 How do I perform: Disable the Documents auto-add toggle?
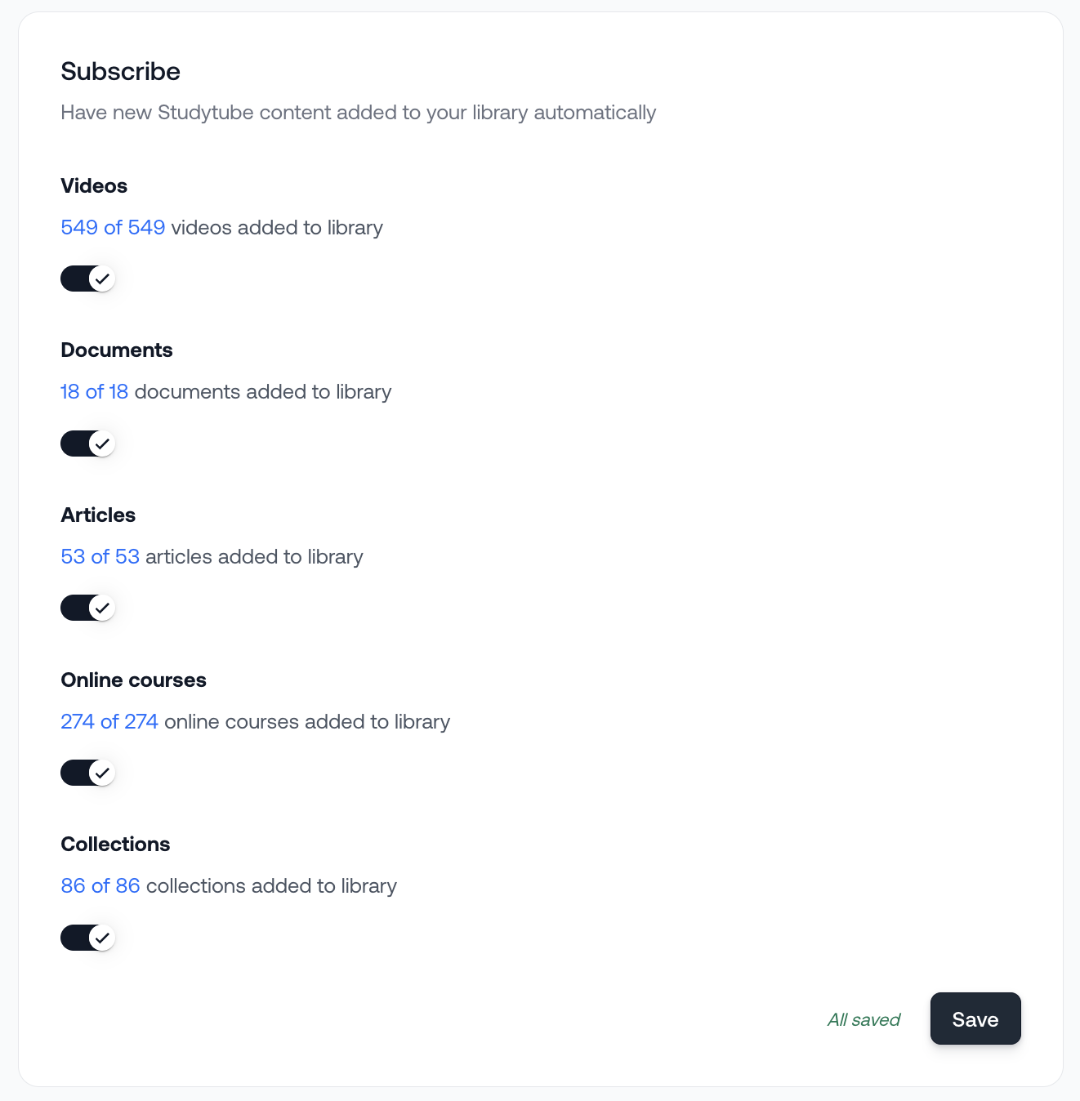[87, 444]
